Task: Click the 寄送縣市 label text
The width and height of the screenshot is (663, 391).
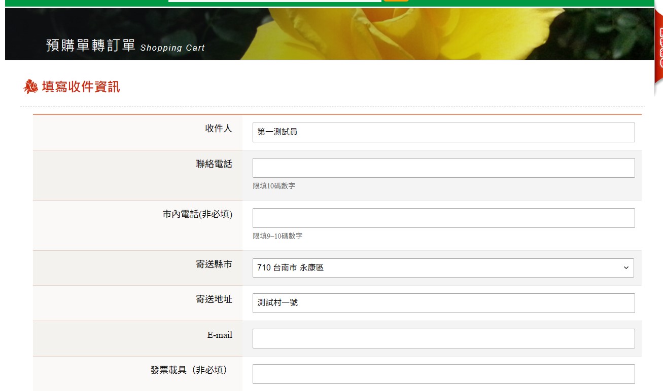Action: [214, 264]
